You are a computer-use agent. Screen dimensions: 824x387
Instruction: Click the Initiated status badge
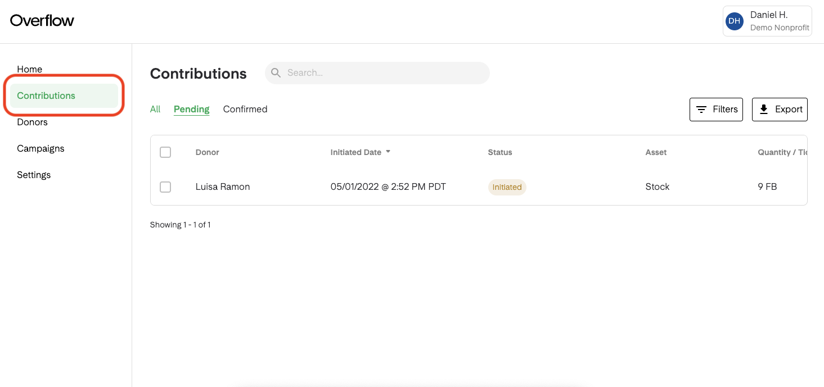[507, 187]
